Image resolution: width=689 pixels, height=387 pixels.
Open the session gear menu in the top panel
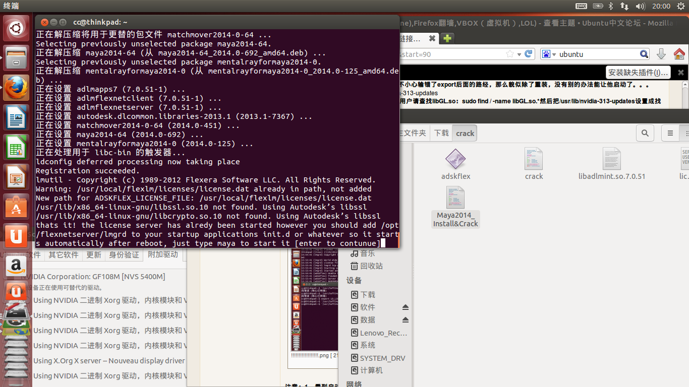tap(680, 6)
